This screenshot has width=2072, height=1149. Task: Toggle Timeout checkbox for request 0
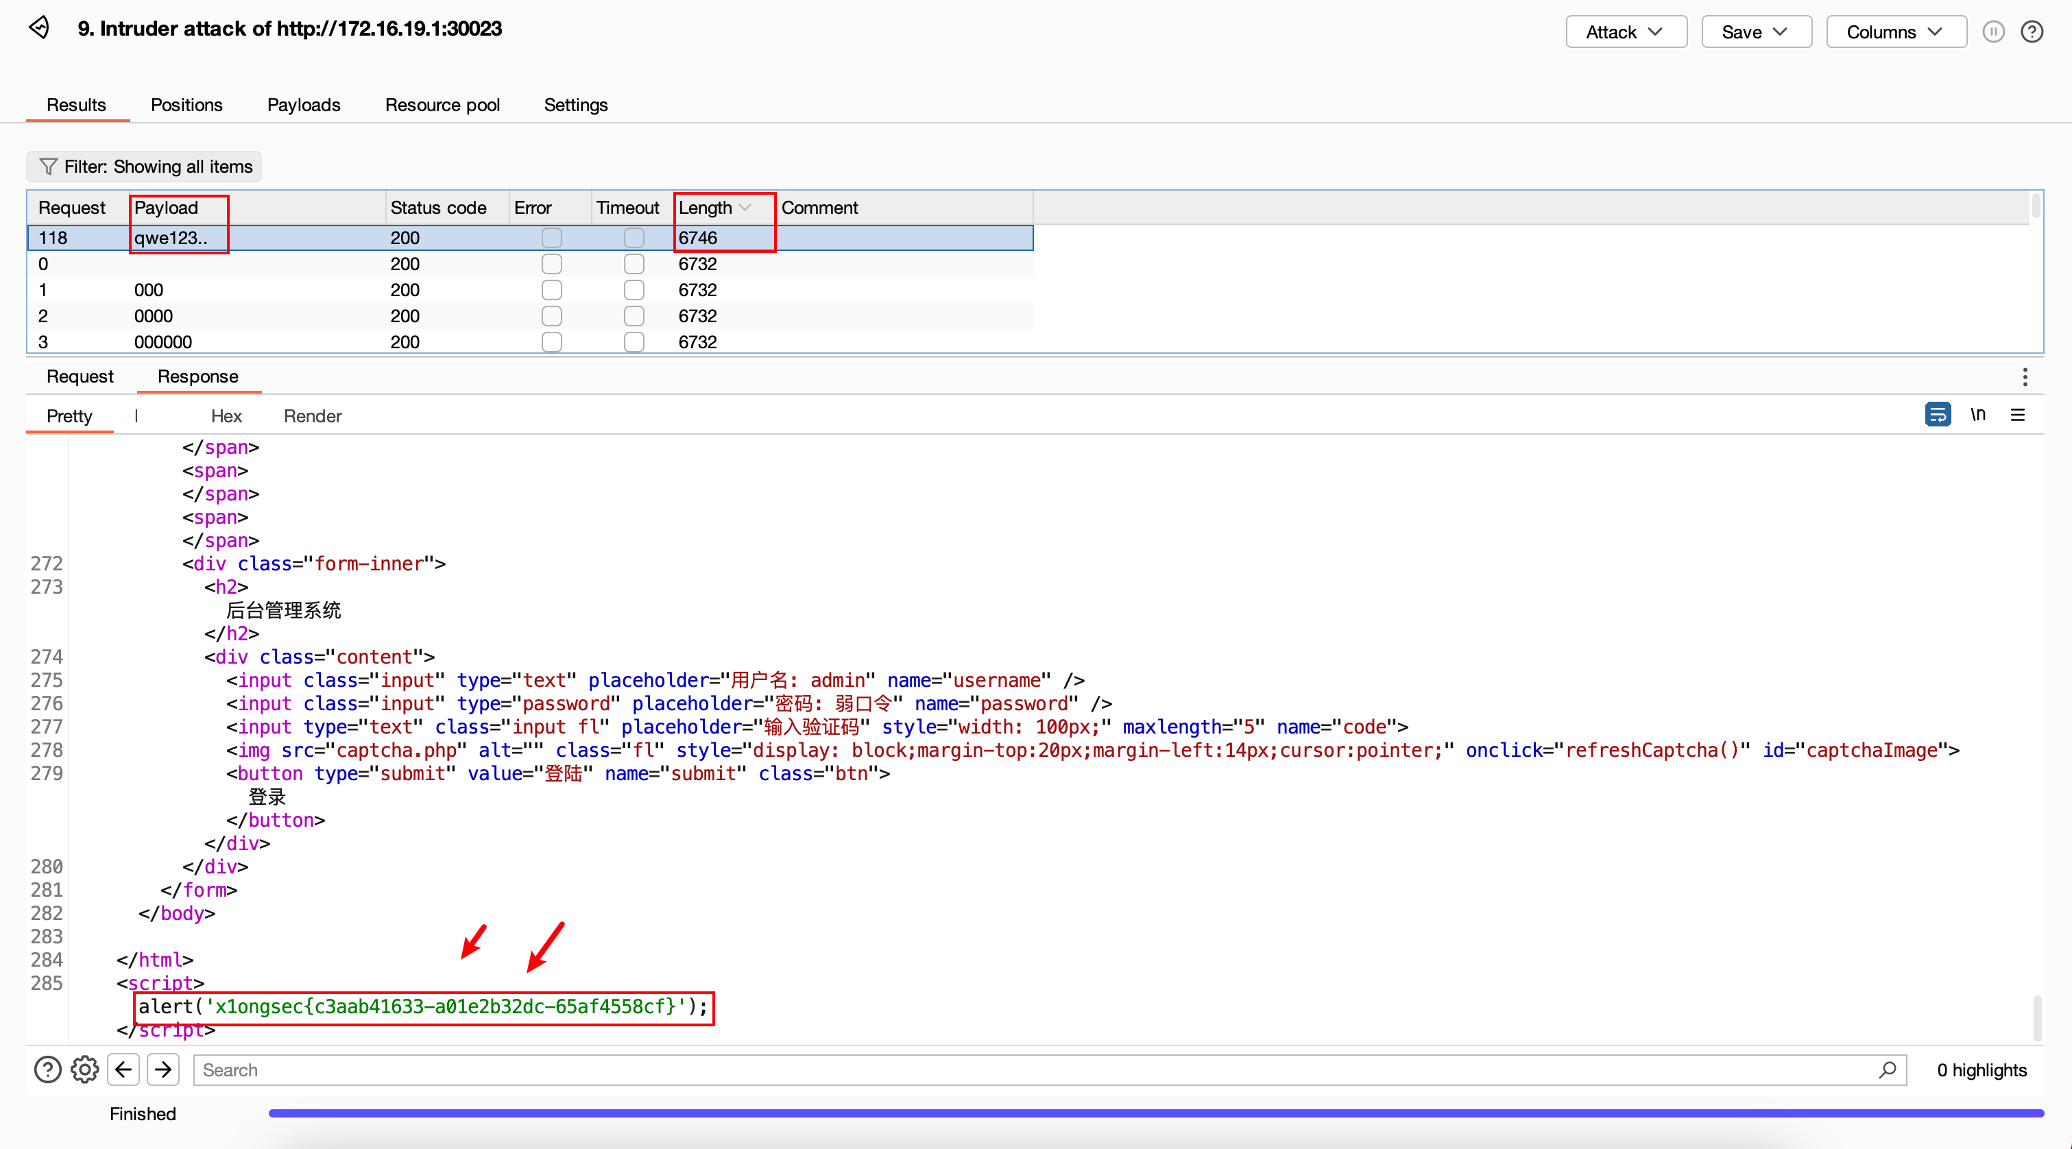click(x=634, y=264)
